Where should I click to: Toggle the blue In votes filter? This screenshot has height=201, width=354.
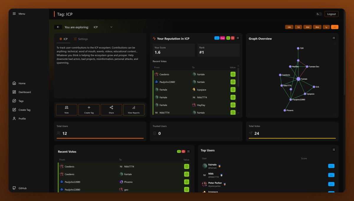[x=217, y=38]
